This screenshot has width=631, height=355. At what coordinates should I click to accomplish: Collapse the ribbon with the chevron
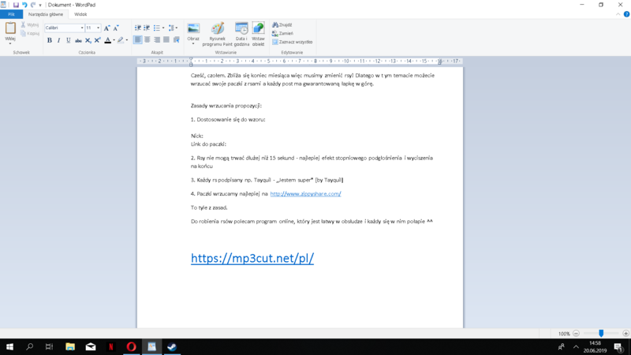[x=618, y=14]
